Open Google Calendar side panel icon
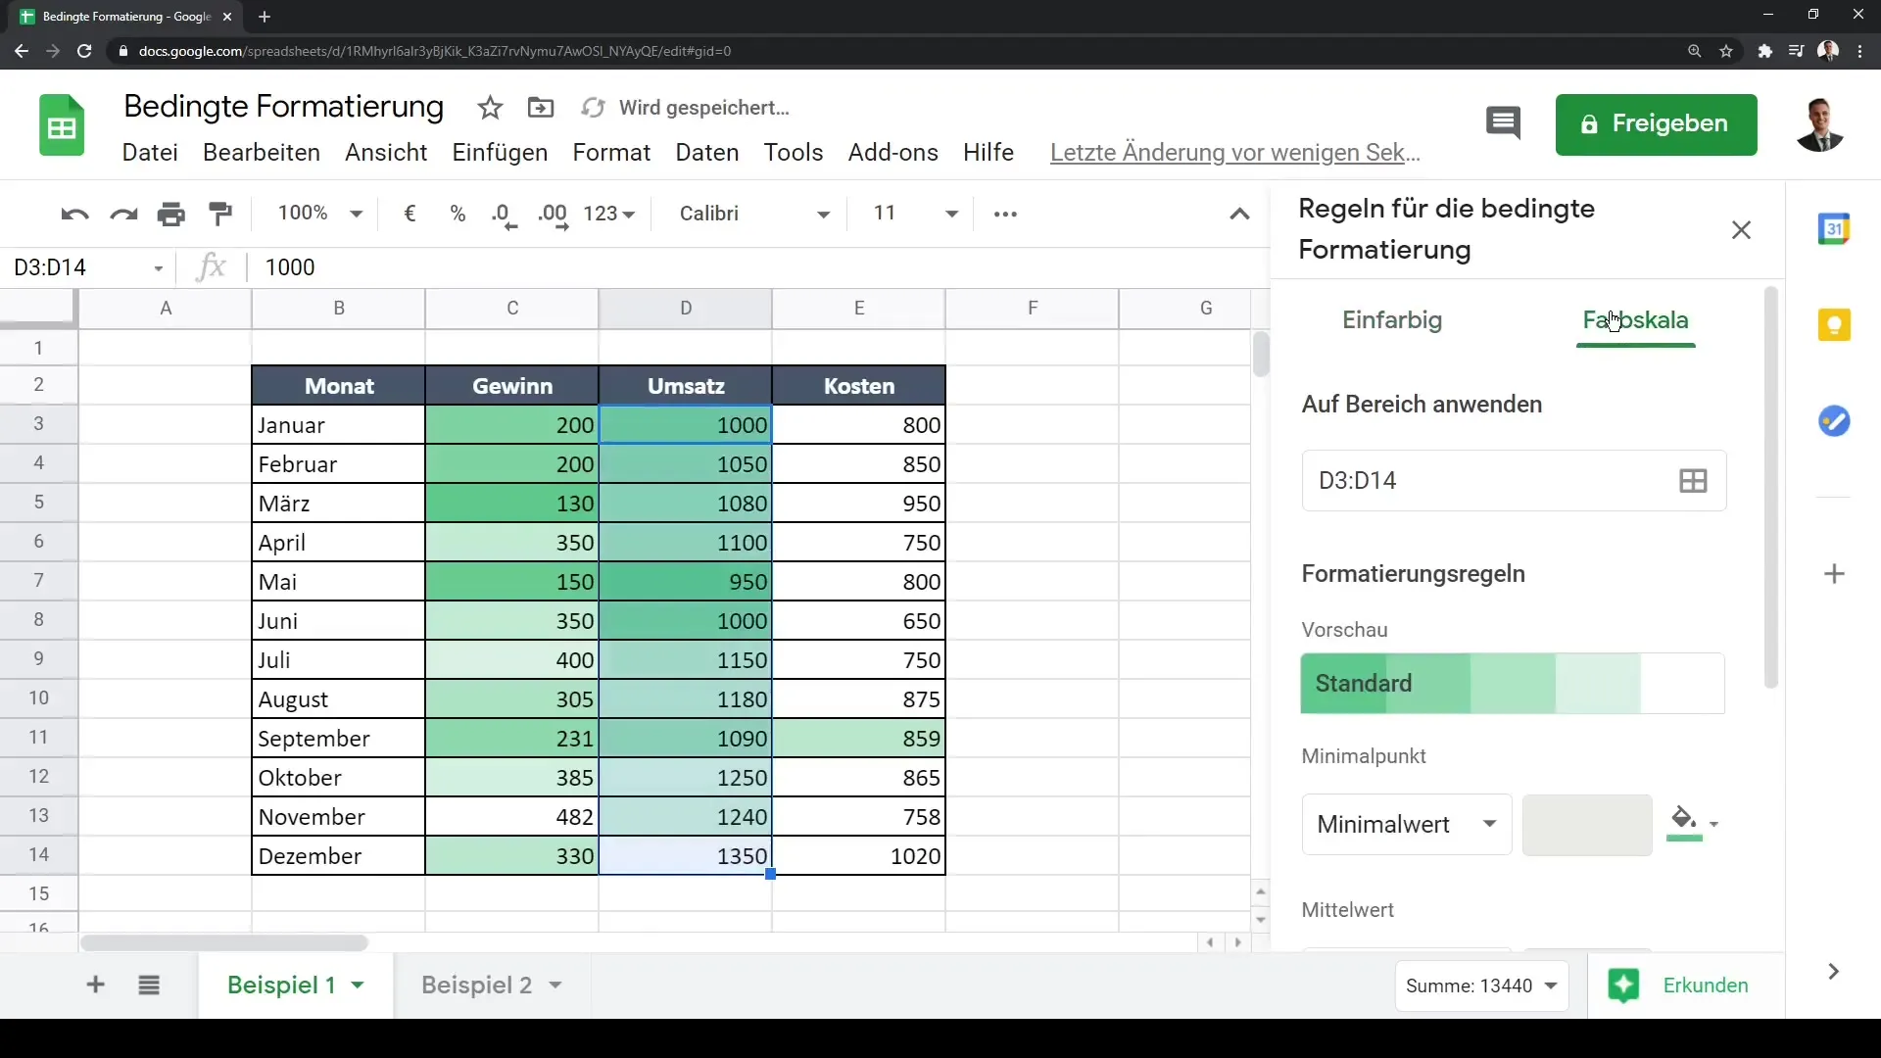This screenshot has width=1881, height=1058. click(1834, 229)
